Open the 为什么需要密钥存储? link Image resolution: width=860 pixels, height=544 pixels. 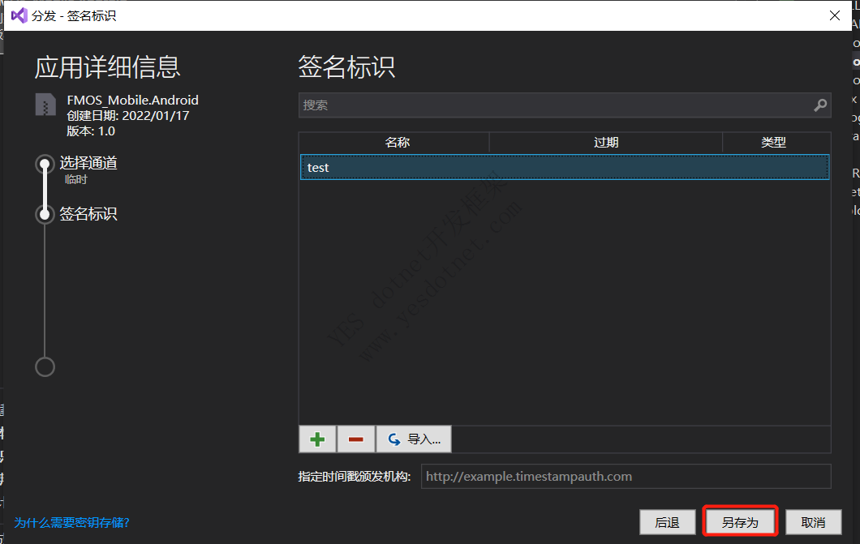[x=72, y=523]
